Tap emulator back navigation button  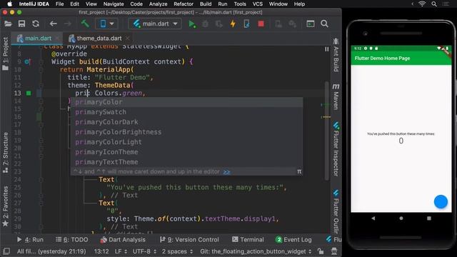coord(373,218)
